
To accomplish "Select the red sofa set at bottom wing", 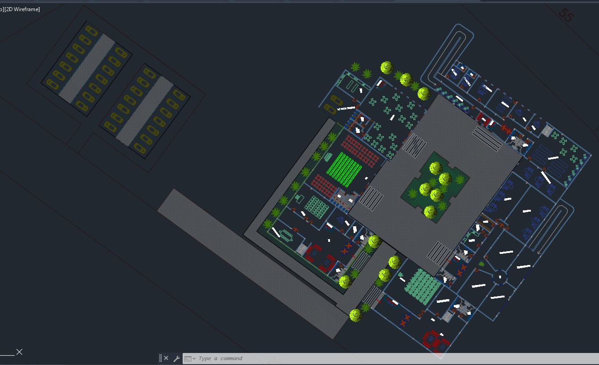I will click(435, 340).
